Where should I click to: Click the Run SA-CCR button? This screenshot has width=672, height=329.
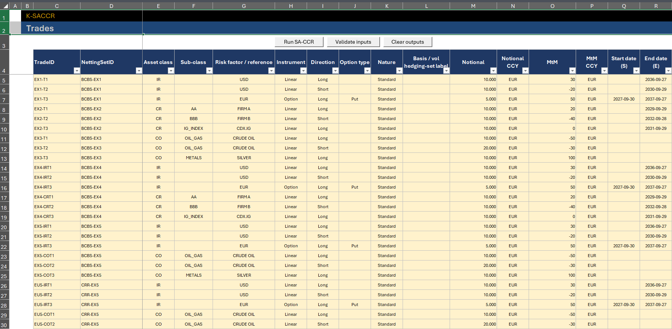point(299,42)
